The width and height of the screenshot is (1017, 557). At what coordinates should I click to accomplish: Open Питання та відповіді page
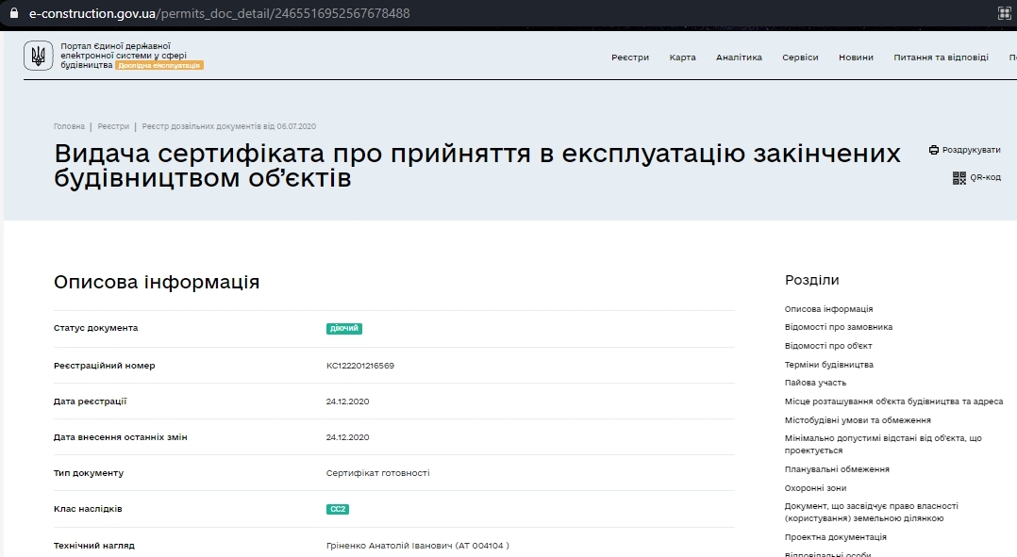click(x=941, y=57)
